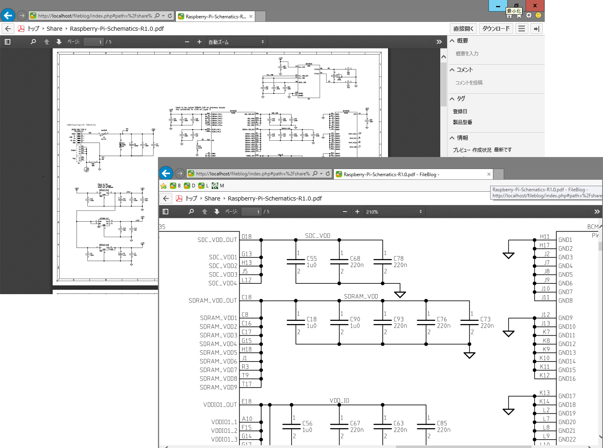Open the B bookmark in the front window
This screenshot has height=448, width=603.
tap(175, 186)
